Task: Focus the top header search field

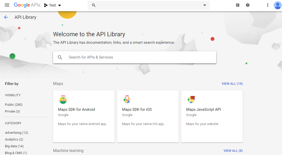Action: click(149, 5)
